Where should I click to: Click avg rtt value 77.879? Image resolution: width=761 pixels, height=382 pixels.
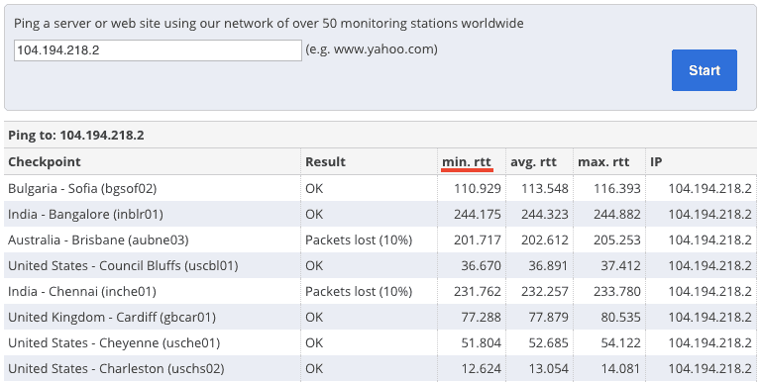tap(548, 317)
